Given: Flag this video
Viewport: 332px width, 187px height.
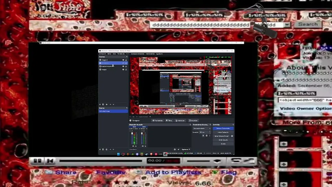Looking at the screenshot, I should (229, 172).
